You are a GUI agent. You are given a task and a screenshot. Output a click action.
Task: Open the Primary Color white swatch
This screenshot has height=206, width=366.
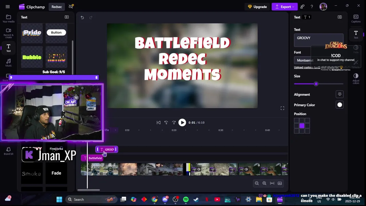[339, 105]
